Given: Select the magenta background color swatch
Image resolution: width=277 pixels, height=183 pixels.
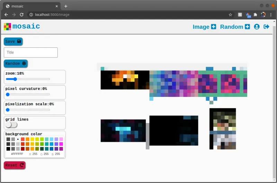Looking at the screenshot, I should (61, 144).
